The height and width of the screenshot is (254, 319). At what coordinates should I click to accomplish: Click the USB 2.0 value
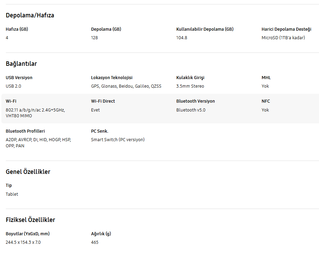14,86
